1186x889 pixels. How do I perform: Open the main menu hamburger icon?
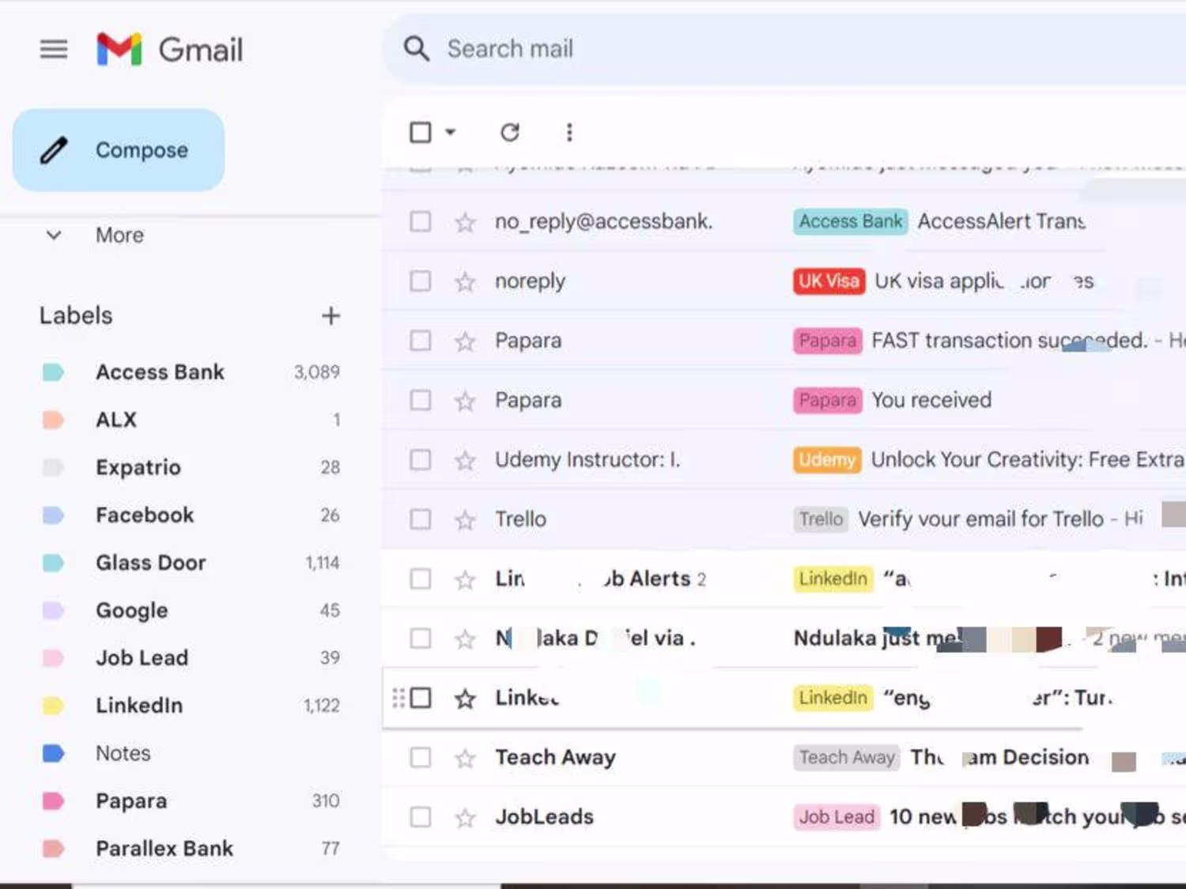click(x=54, y=50)
